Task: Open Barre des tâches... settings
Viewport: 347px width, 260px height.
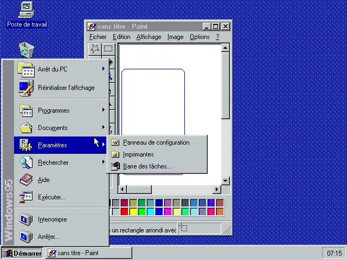Action: coord(157,166)
